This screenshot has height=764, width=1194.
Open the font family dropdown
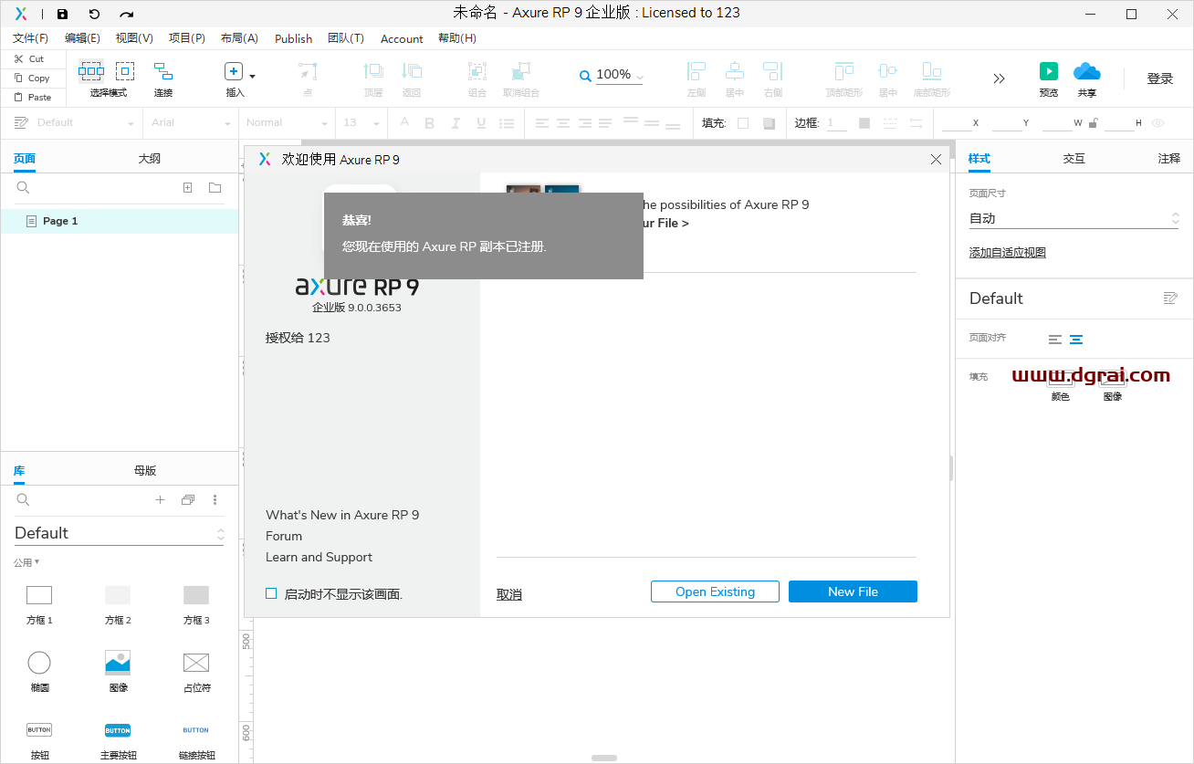point(189,122)
